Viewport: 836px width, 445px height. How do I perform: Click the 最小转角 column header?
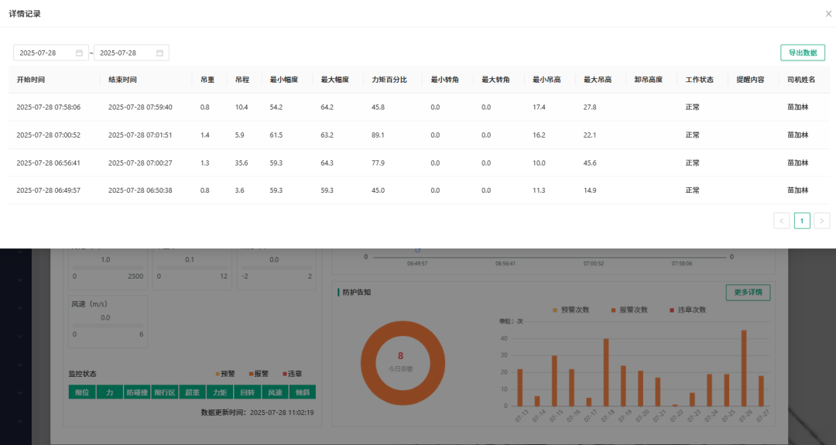444,80
